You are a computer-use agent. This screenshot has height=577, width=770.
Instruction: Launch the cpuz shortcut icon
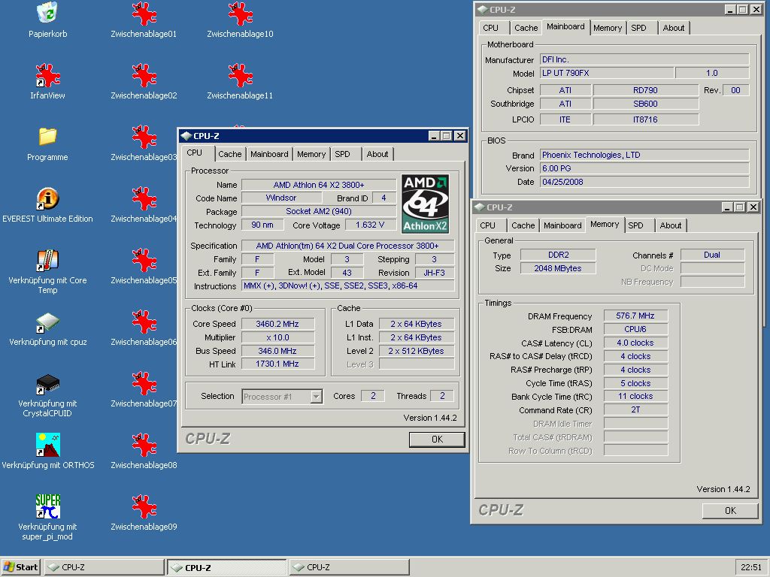47,322
